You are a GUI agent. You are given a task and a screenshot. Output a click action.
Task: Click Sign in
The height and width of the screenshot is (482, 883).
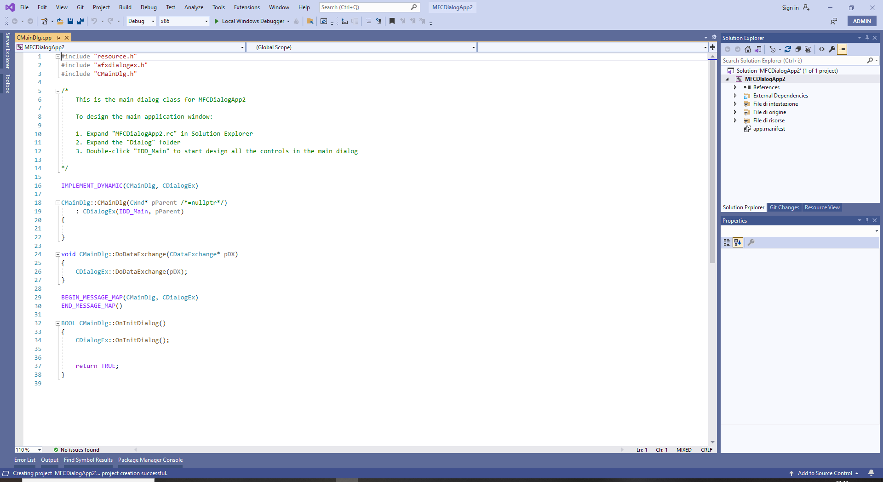click(x=790, y=7)
